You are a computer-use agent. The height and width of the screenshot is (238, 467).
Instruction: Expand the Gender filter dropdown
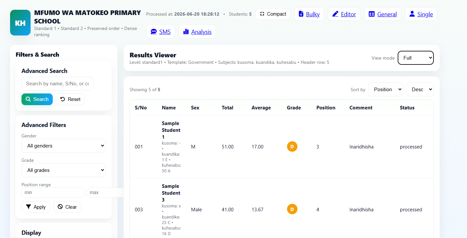[x=63, y=146]
